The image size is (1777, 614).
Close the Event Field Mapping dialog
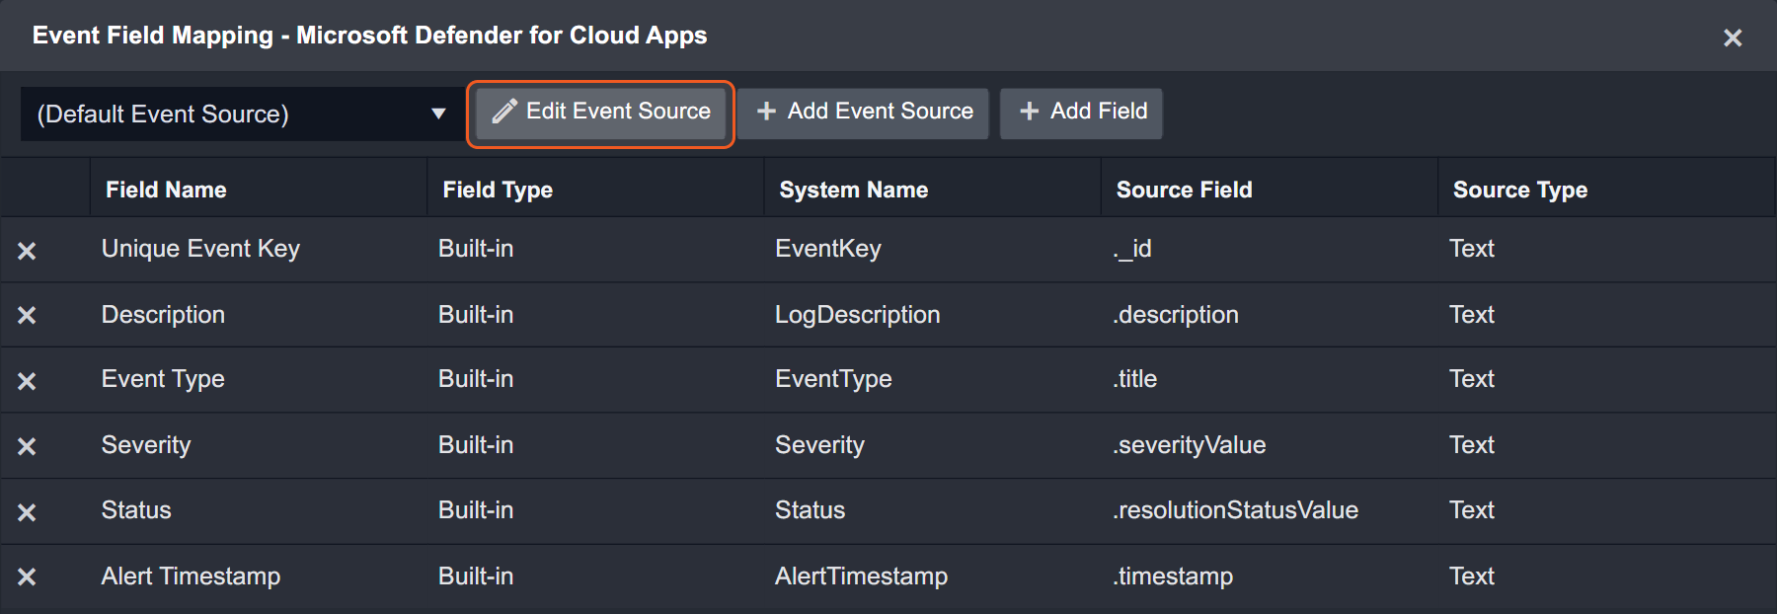(1732, 38)
